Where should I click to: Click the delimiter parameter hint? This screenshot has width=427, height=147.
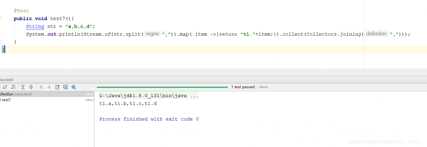click(376, 34)
